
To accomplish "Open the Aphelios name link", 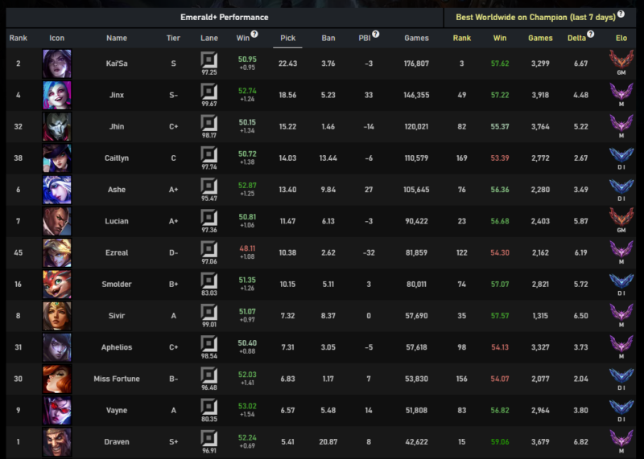I will 117,347.
